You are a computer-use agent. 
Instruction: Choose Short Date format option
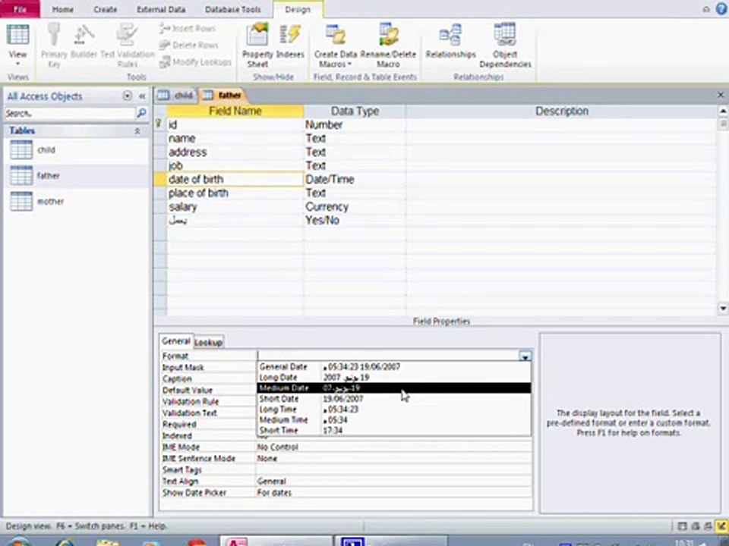point(394,399)
